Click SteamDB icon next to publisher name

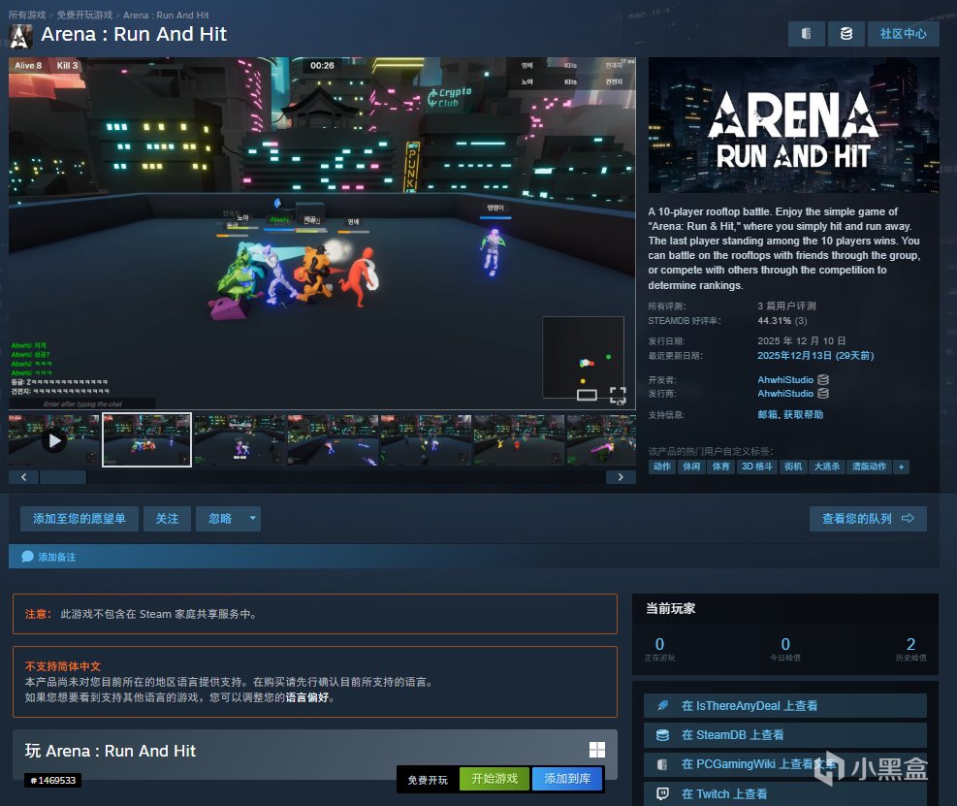[823, 394]
